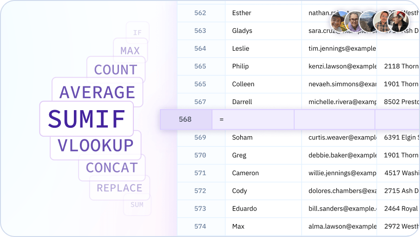
Task: Click row number 563
Action: 200,31
